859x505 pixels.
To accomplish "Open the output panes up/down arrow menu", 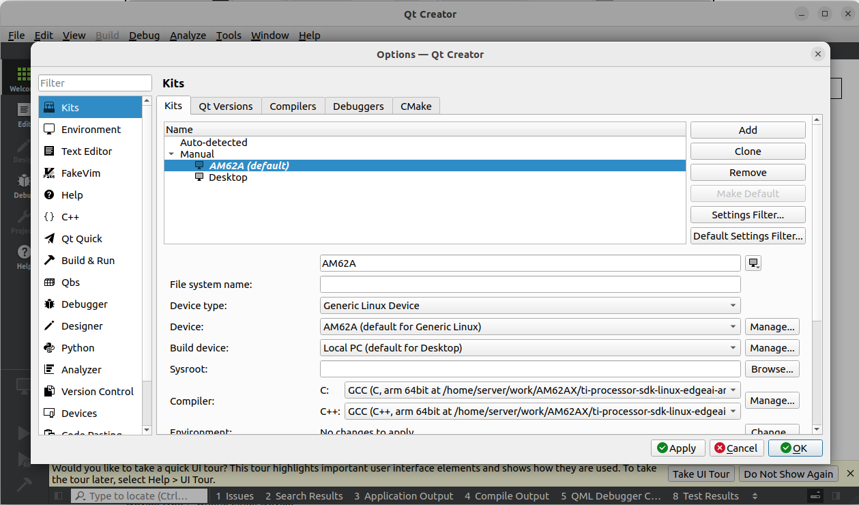I will click(x=755, y=496).
